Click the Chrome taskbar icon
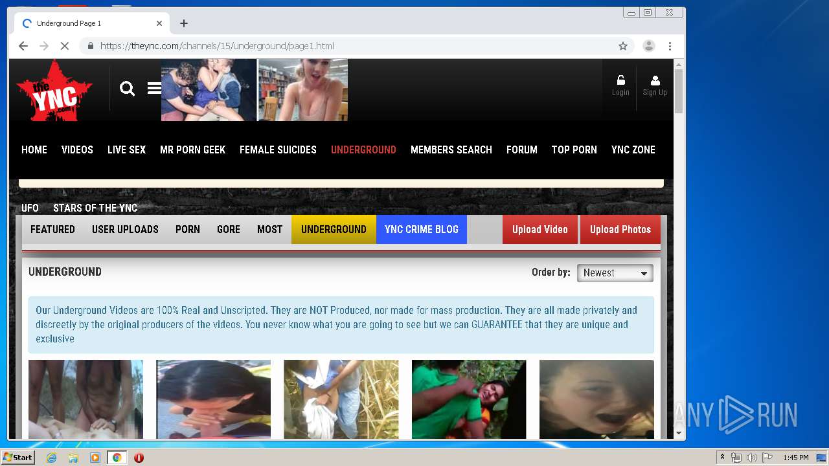 tap(117, 458)
